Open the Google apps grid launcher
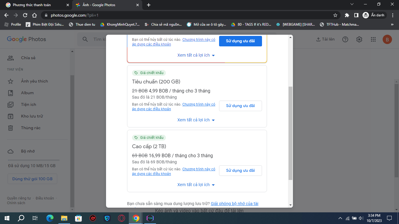The width and height of the screenshot is (399, 224). pos(373,39)
